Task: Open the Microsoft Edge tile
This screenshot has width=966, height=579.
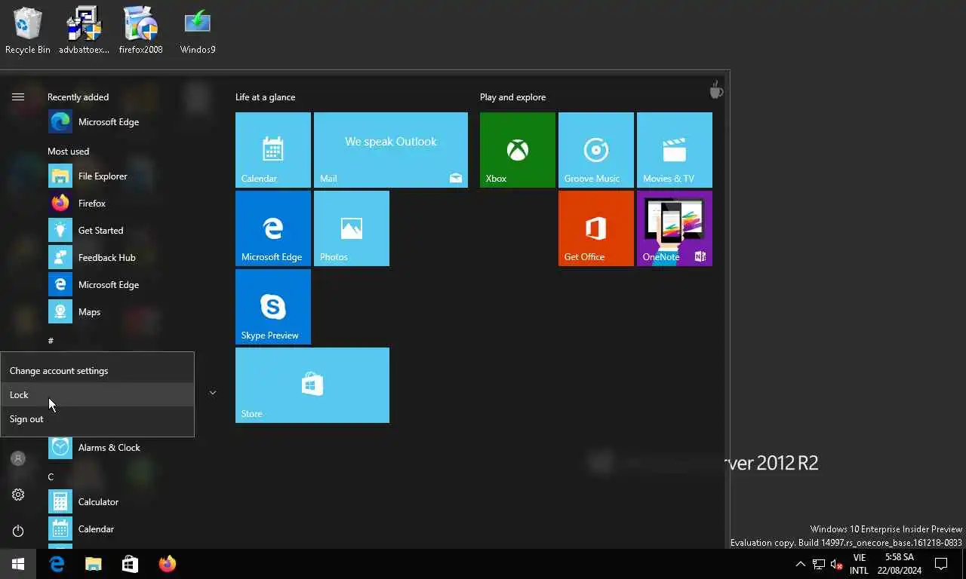Action: 273,228
